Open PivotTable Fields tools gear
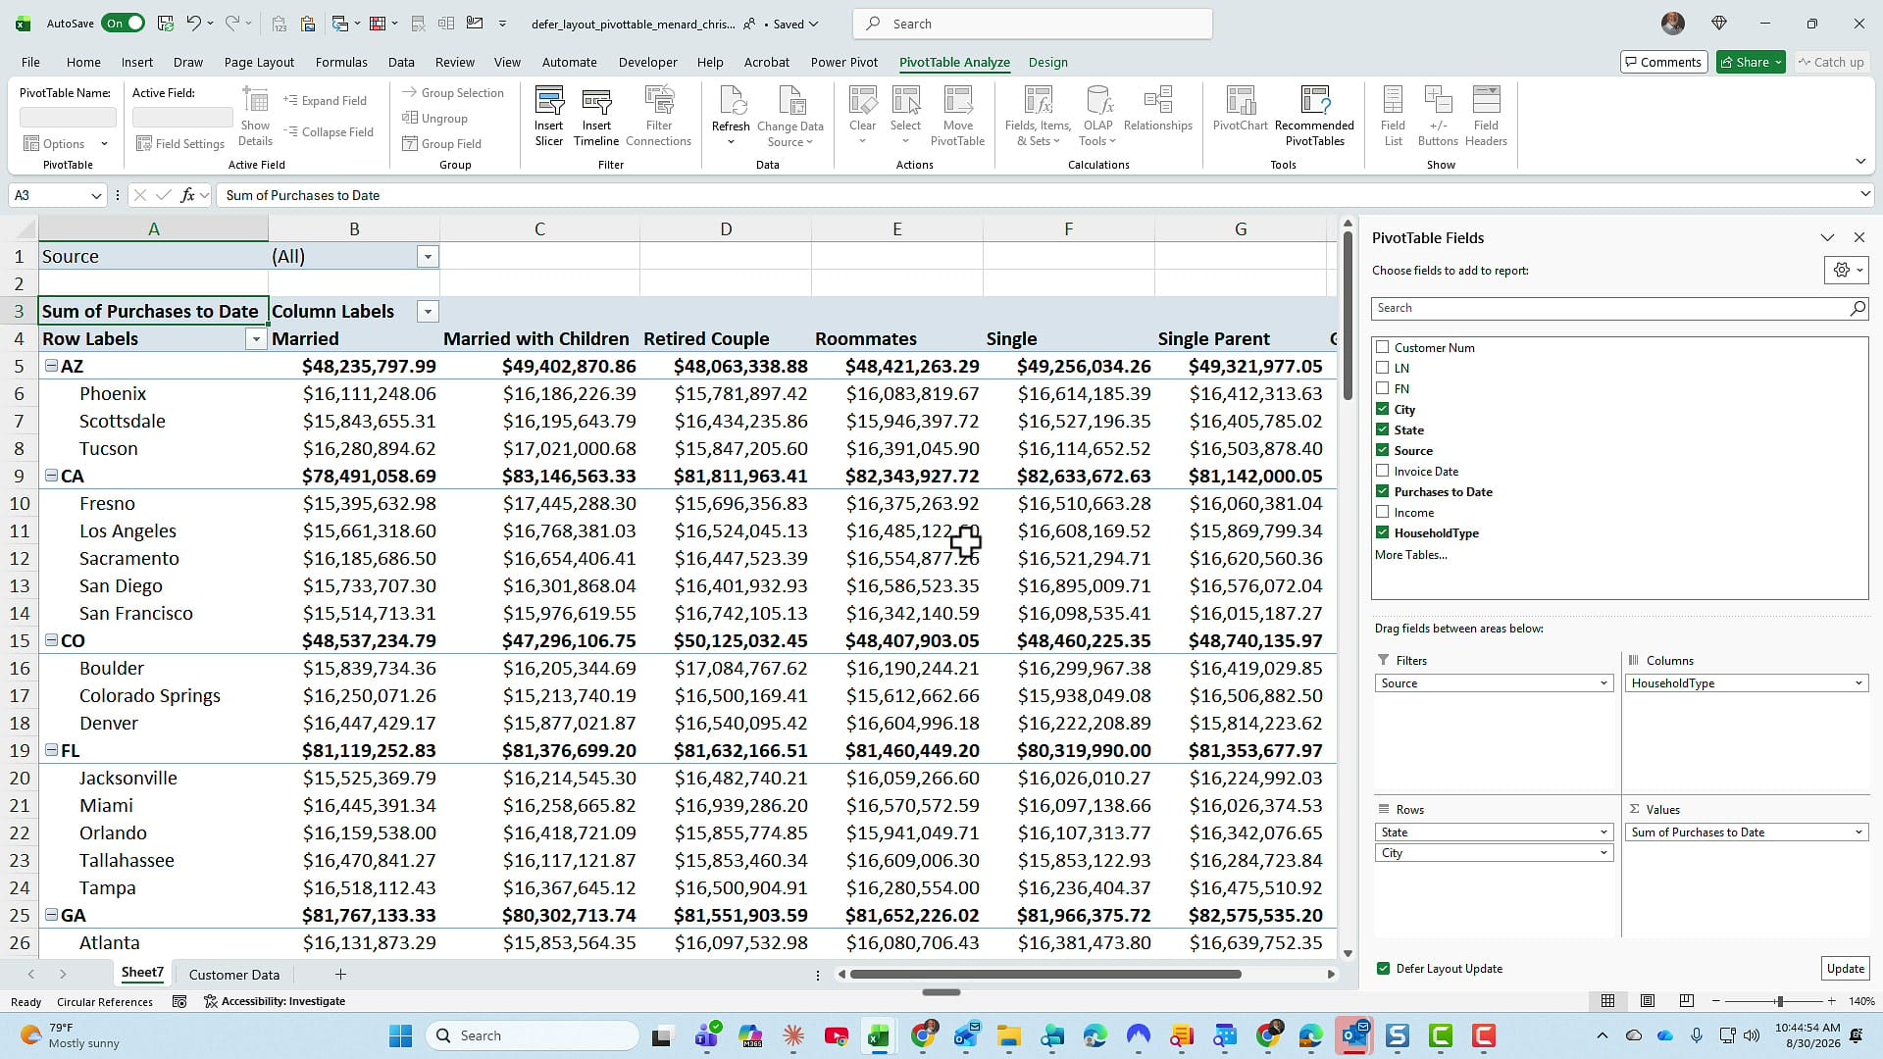The width and height of the screenshot is (1883, 1059). [x=1846, y=270]
